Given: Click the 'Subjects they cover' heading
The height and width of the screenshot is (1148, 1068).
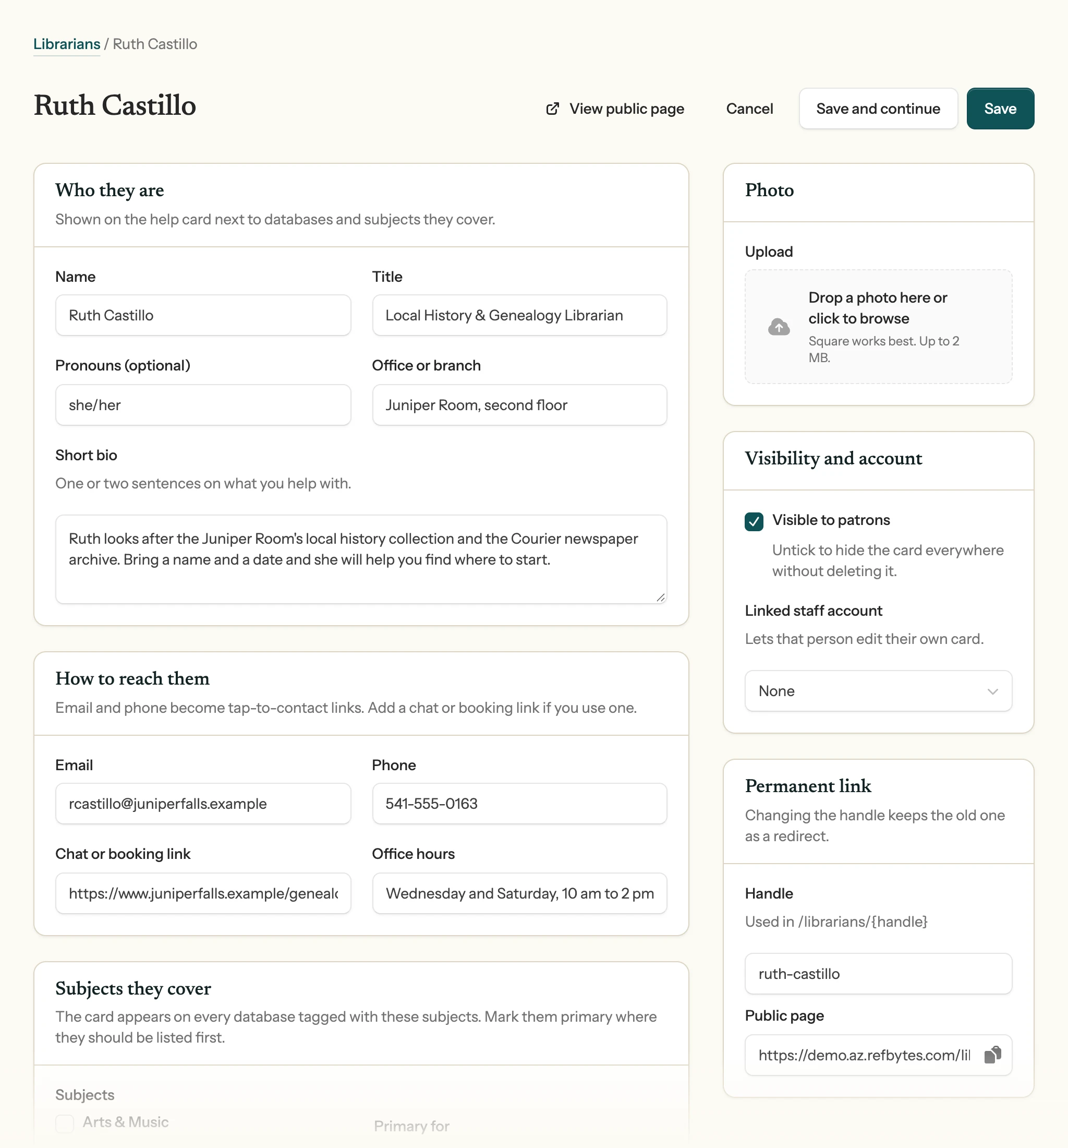Looking at the screenshot, I should click(133, 989).
